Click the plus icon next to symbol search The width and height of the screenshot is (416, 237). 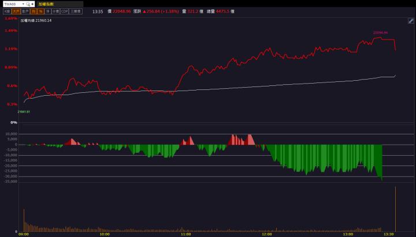click(x=32, y=3)
